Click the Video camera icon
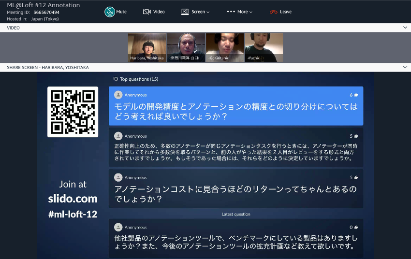 147,12
